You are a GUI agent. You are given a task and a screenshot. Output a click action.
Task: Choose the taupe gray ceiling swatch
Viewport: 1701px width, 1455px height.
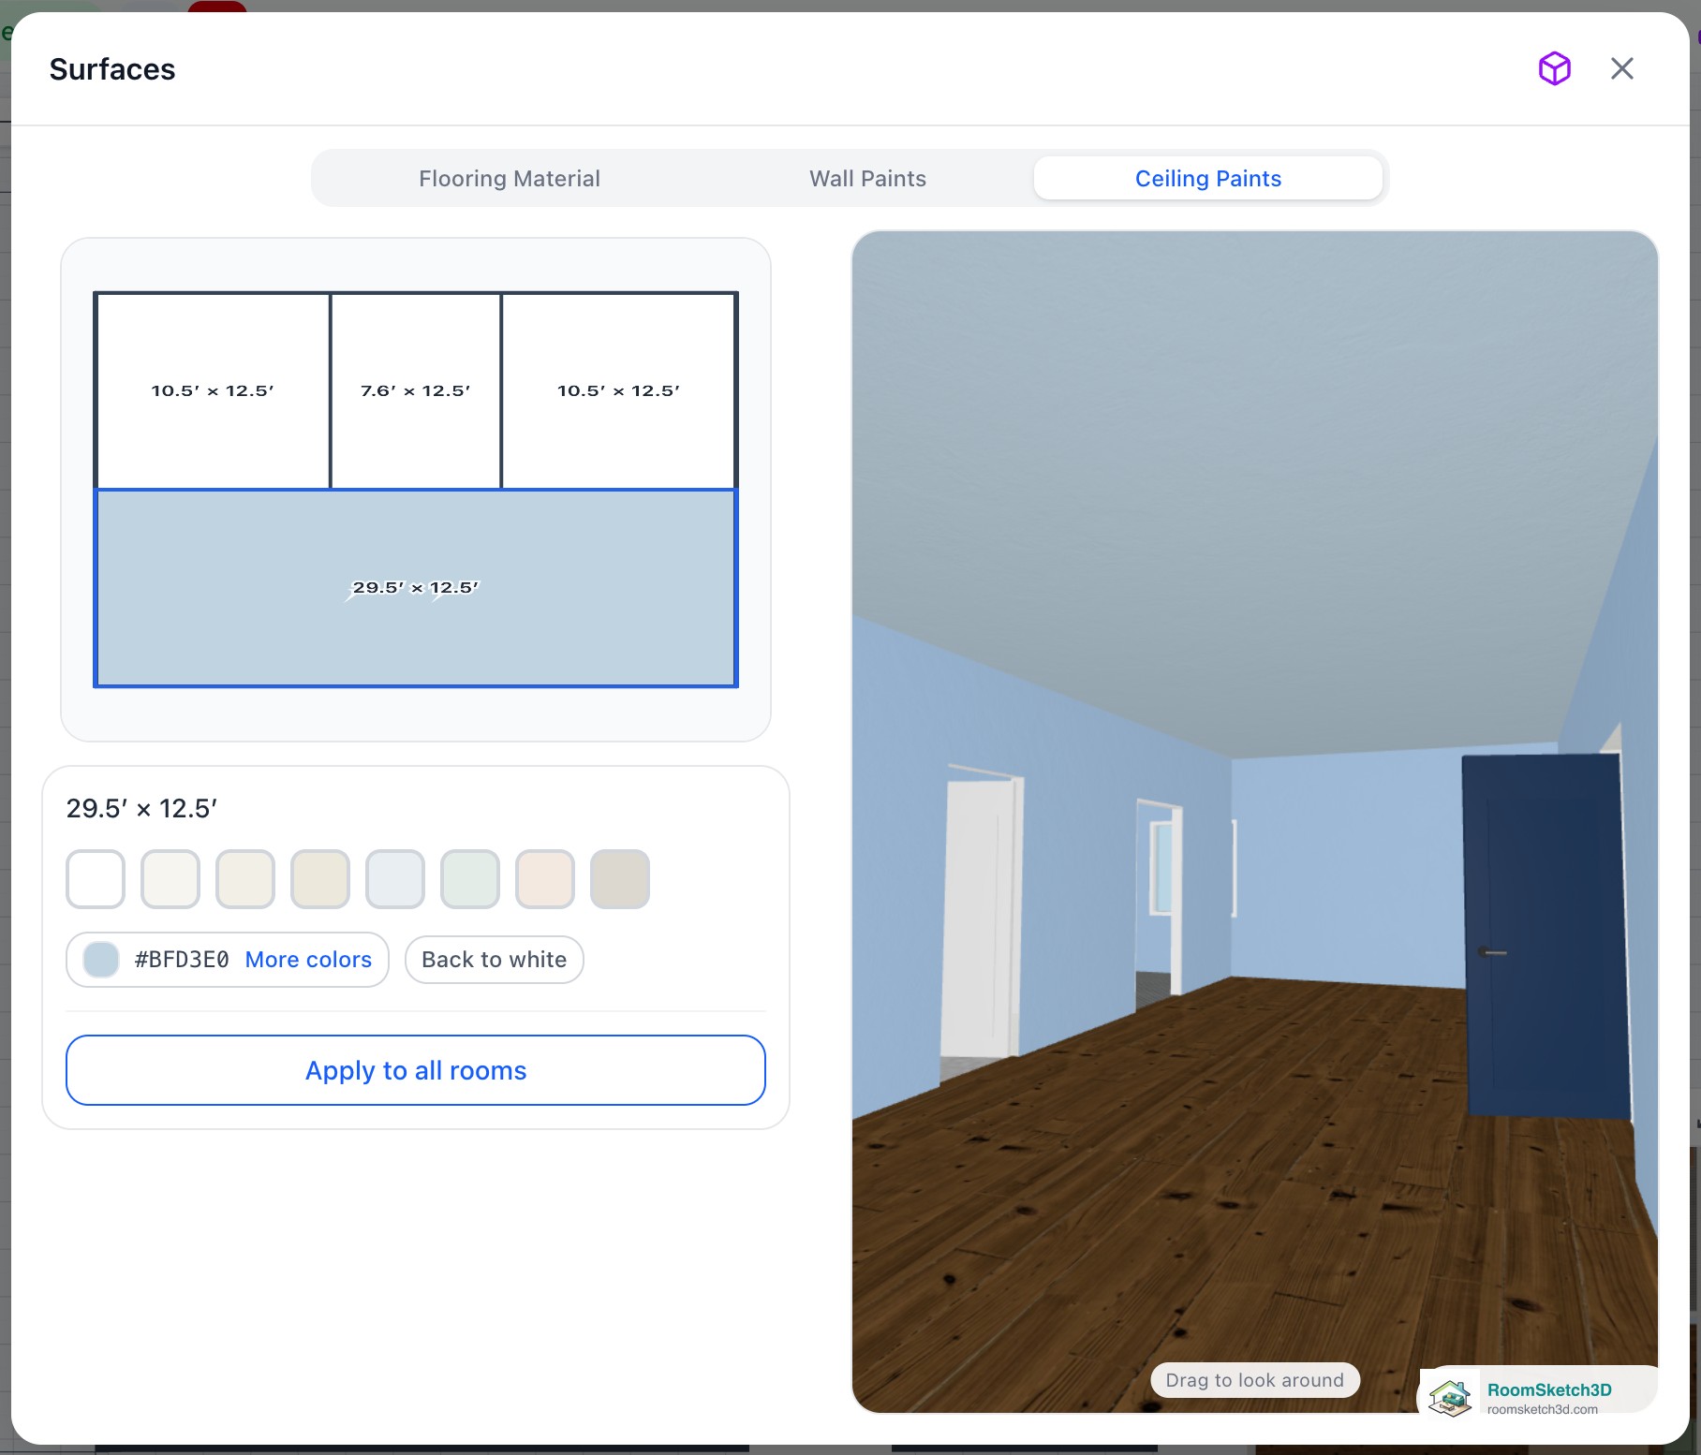tap(620, 879)
